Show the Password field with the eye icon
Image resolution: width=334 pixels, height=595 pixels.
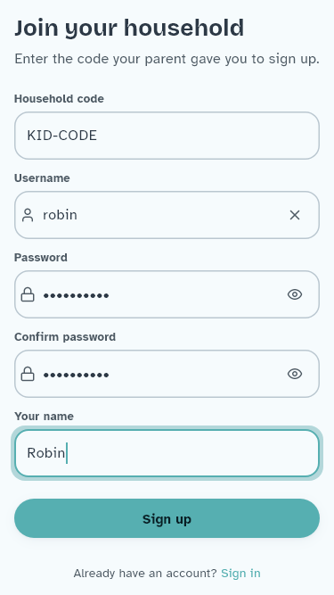[295, 294]
